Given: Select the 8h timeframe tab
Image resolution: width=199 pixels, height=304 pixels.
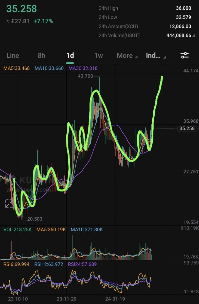Looking at the screenshot, I should (x=41, y=55).
